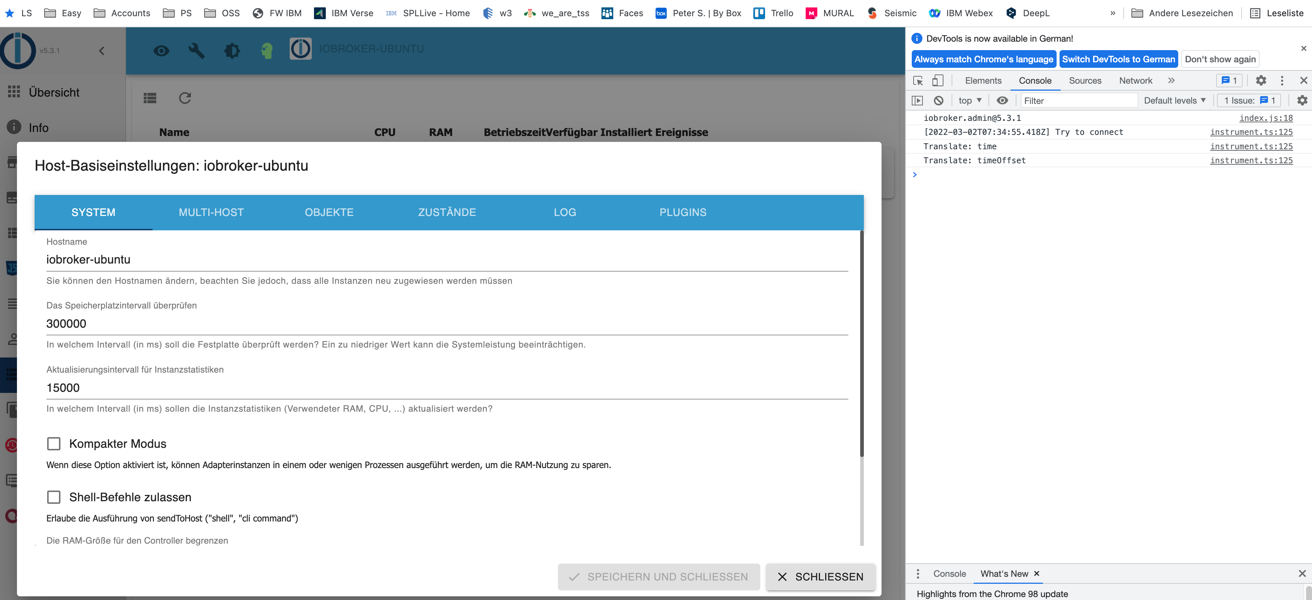Click the wrench settings icon in header
Viewport: 1312px width, 600px height.
click(196, 50)
